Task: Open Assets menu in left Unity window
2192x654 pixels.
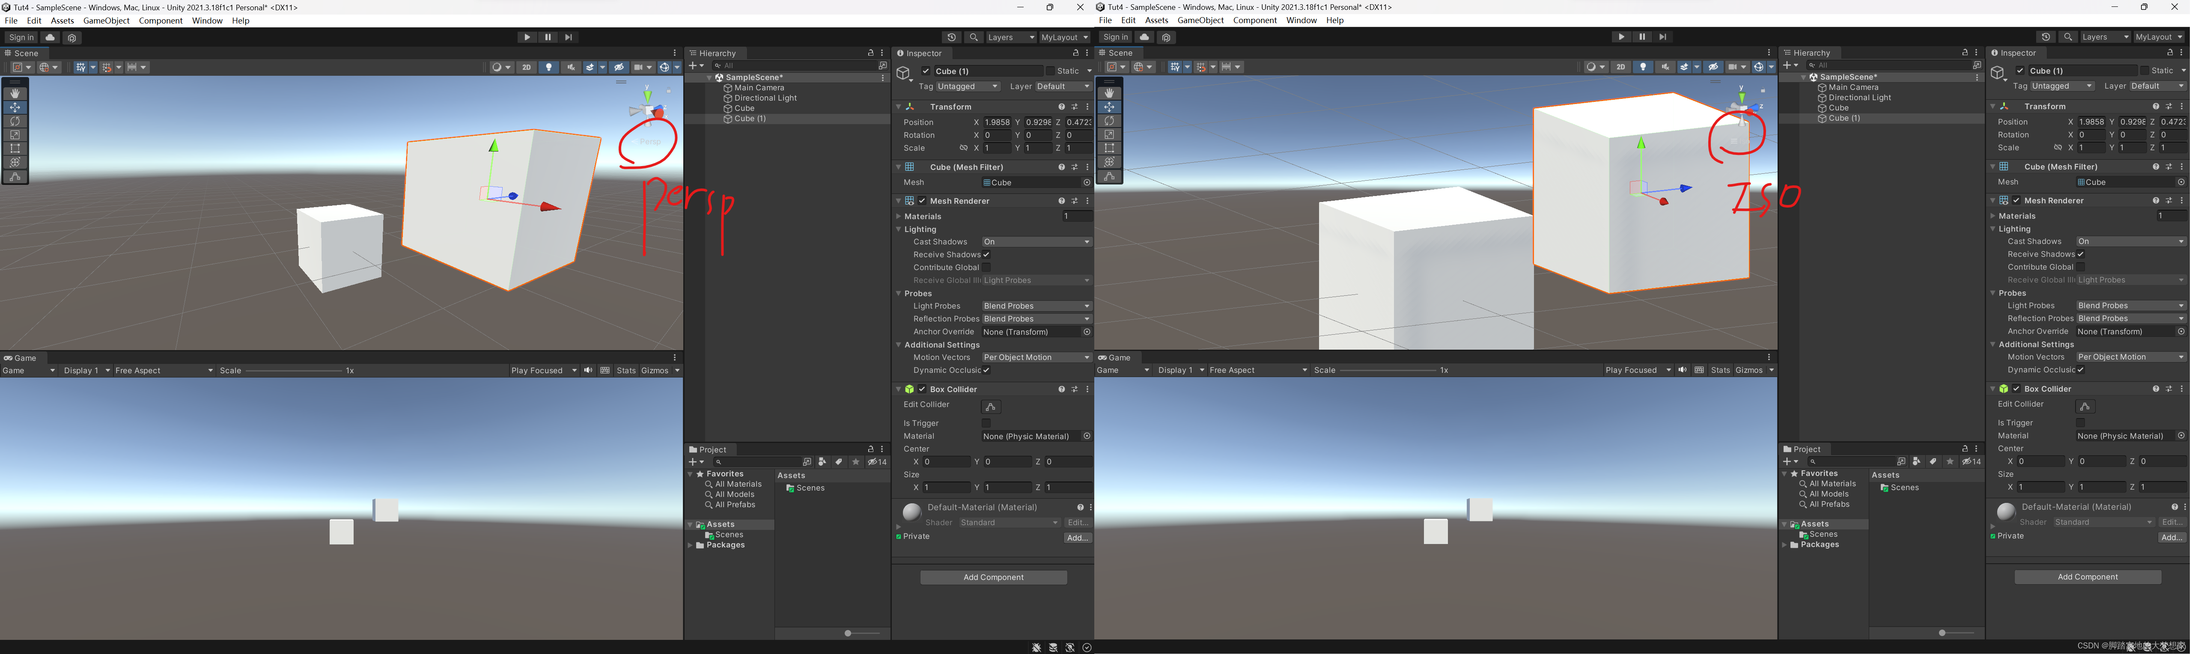Action: click(62, 21)
